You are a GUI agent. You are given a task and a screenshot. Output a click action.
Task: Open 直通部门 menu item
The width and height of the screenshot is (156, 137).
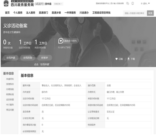(x=43, y=13)
